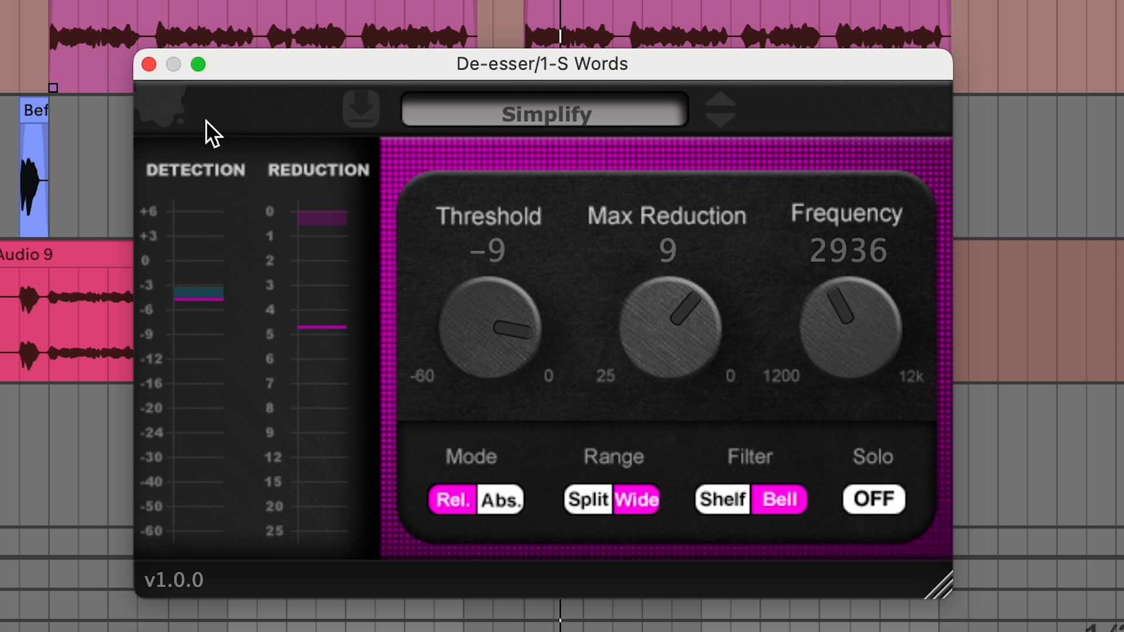Click the De-esser/1-S Words title bar
The image size is (1124, 632).
pyautogui.click(x=543, y=64)
